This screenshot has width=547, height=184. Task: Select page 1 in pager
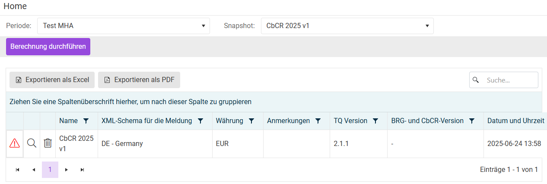tap(50, 170)
